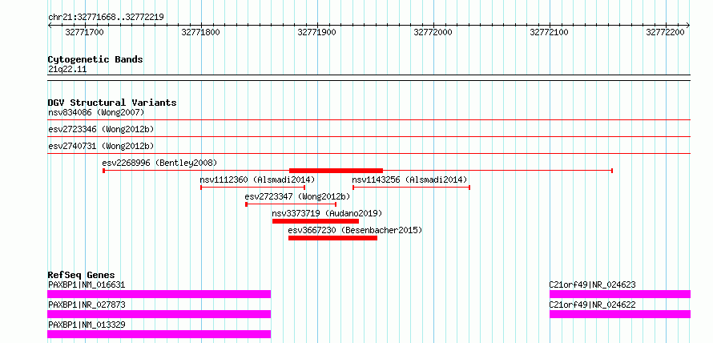This screenshot has height=343, width=713.
Task: Click the 32772200 ruler tick label
Action: click(x=665, y=32)
